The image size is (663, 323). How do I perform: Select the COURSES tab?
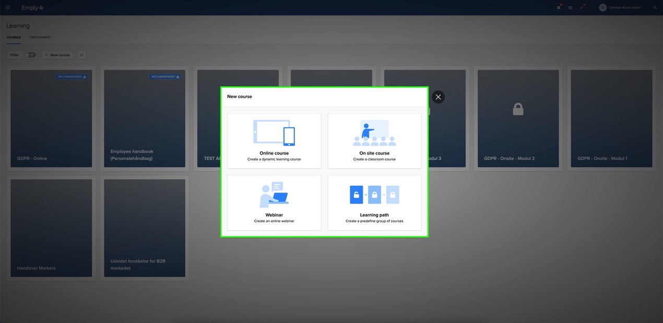(13, 37)
